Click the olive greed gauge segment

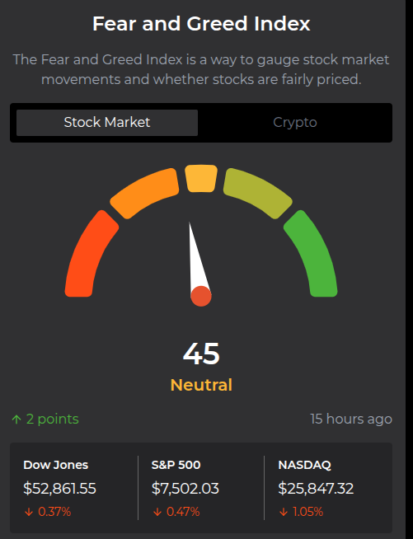click(x=257, y=193)
